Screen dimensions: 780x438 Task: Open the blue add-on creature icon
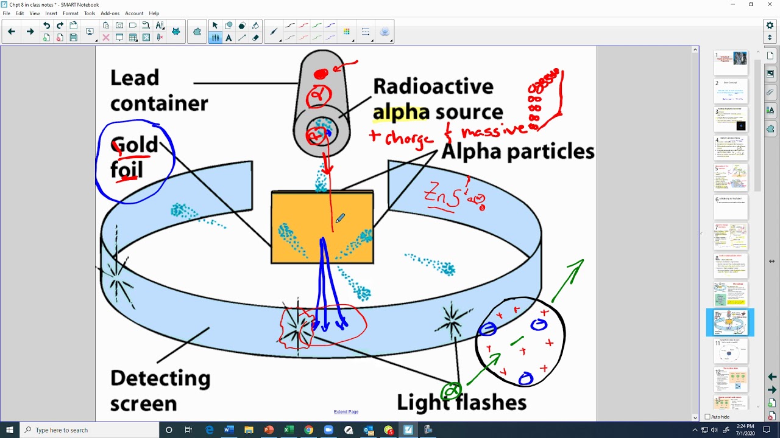[176, 32]
